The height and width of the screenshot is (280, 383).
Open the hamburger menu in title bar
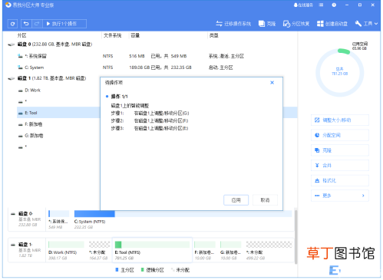(321, 5)
